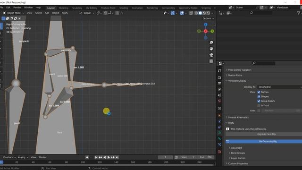302x170 pixels.
Task: Enable the Axes checkbox
Action: 259,110
